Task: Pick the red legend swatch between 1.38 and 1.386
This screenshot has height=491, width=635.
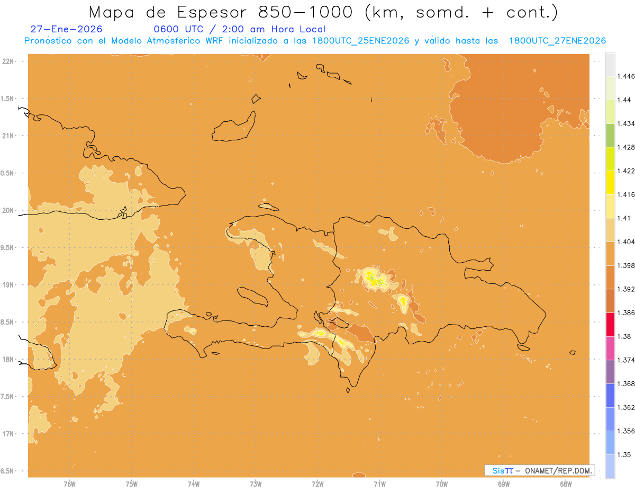Action: (x=610, y=325)
